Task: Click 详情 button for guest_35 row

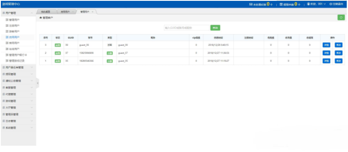Action: pyautogui.click(x=326, y=61)
